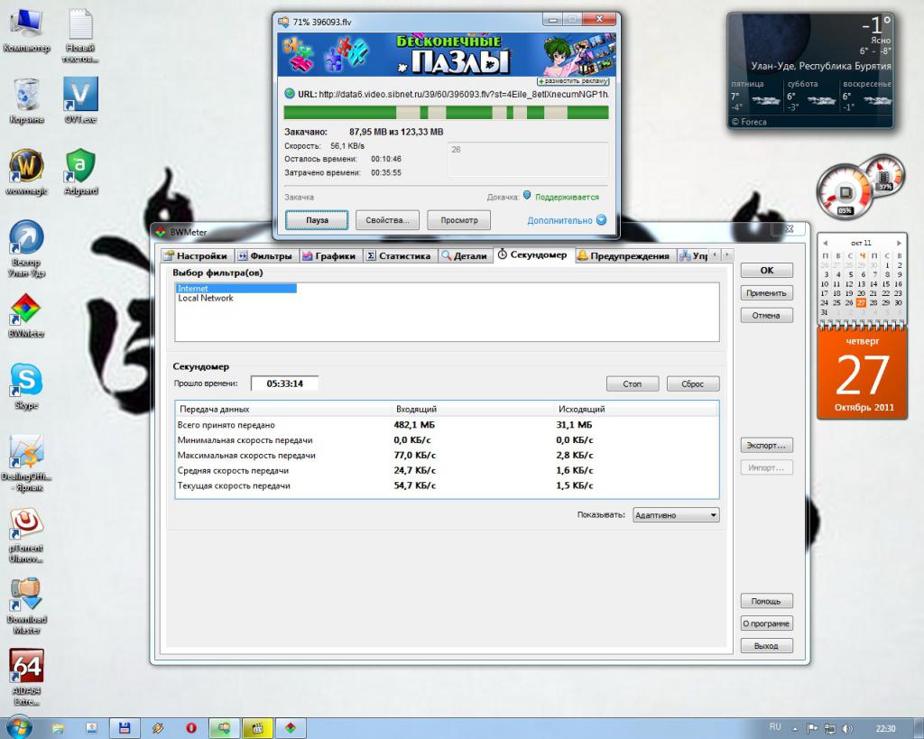Open the BWMeter desktop shortcut
Image resolution: width=924 pixels, height=739 pixels.
[x=26, y=310]
